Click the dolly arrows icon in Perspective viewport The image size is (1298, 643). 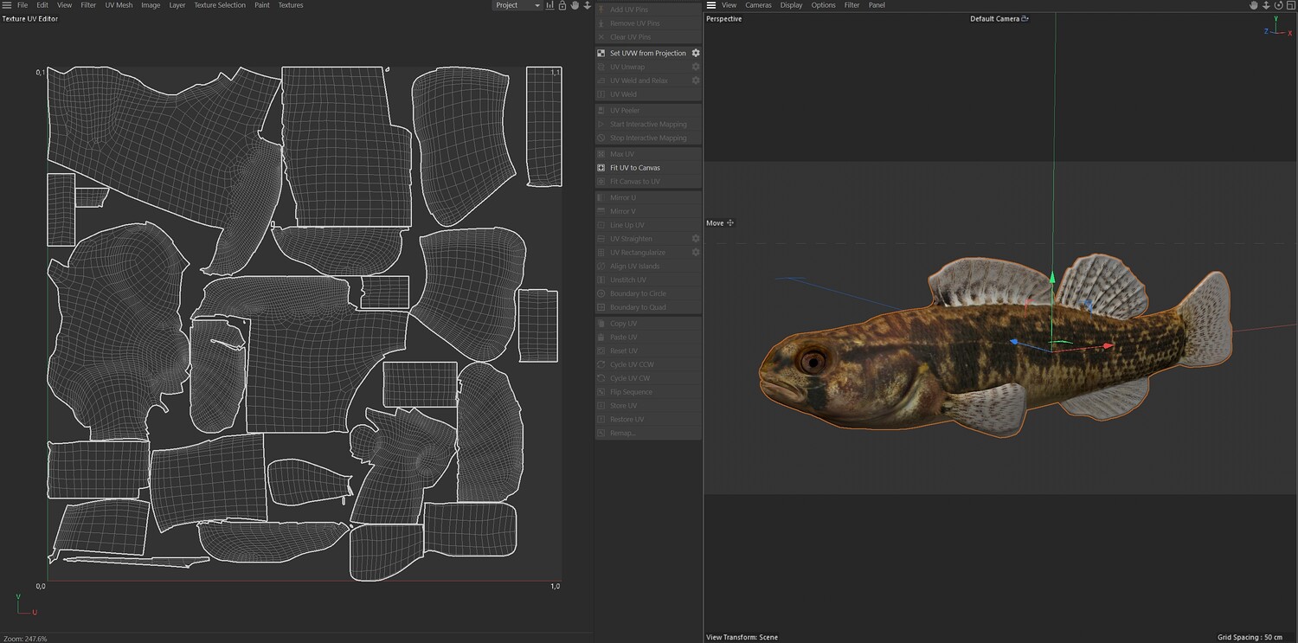(1265, 5)
